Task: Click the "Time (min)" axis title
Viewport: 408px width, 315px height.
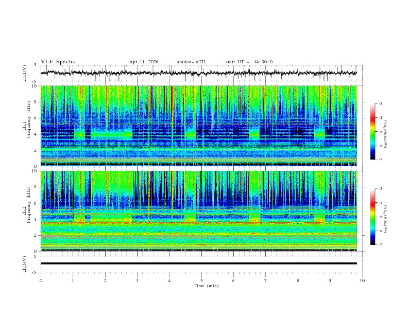Action: click(x=206, y=286)
